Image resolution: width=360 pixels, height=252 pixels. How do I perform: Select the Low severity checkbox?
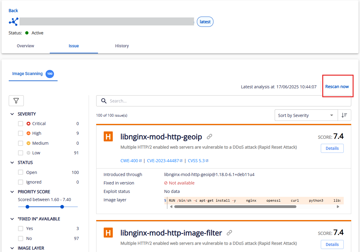click(21, 153)
